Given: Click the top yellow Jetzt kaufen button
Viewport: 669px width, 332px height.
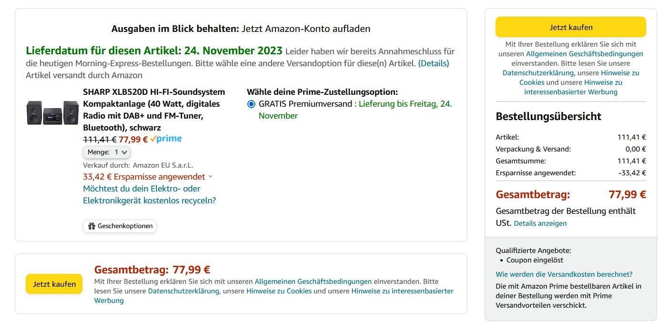Looking at the screenshot, I should pos(571,27).
